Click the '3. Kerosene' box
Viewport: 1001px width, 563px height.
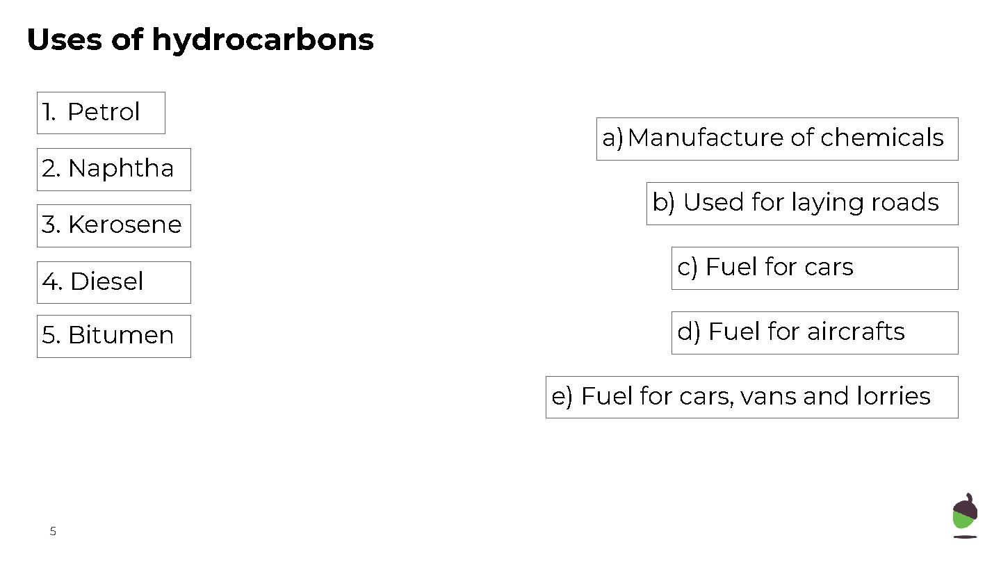click(113, 225)
